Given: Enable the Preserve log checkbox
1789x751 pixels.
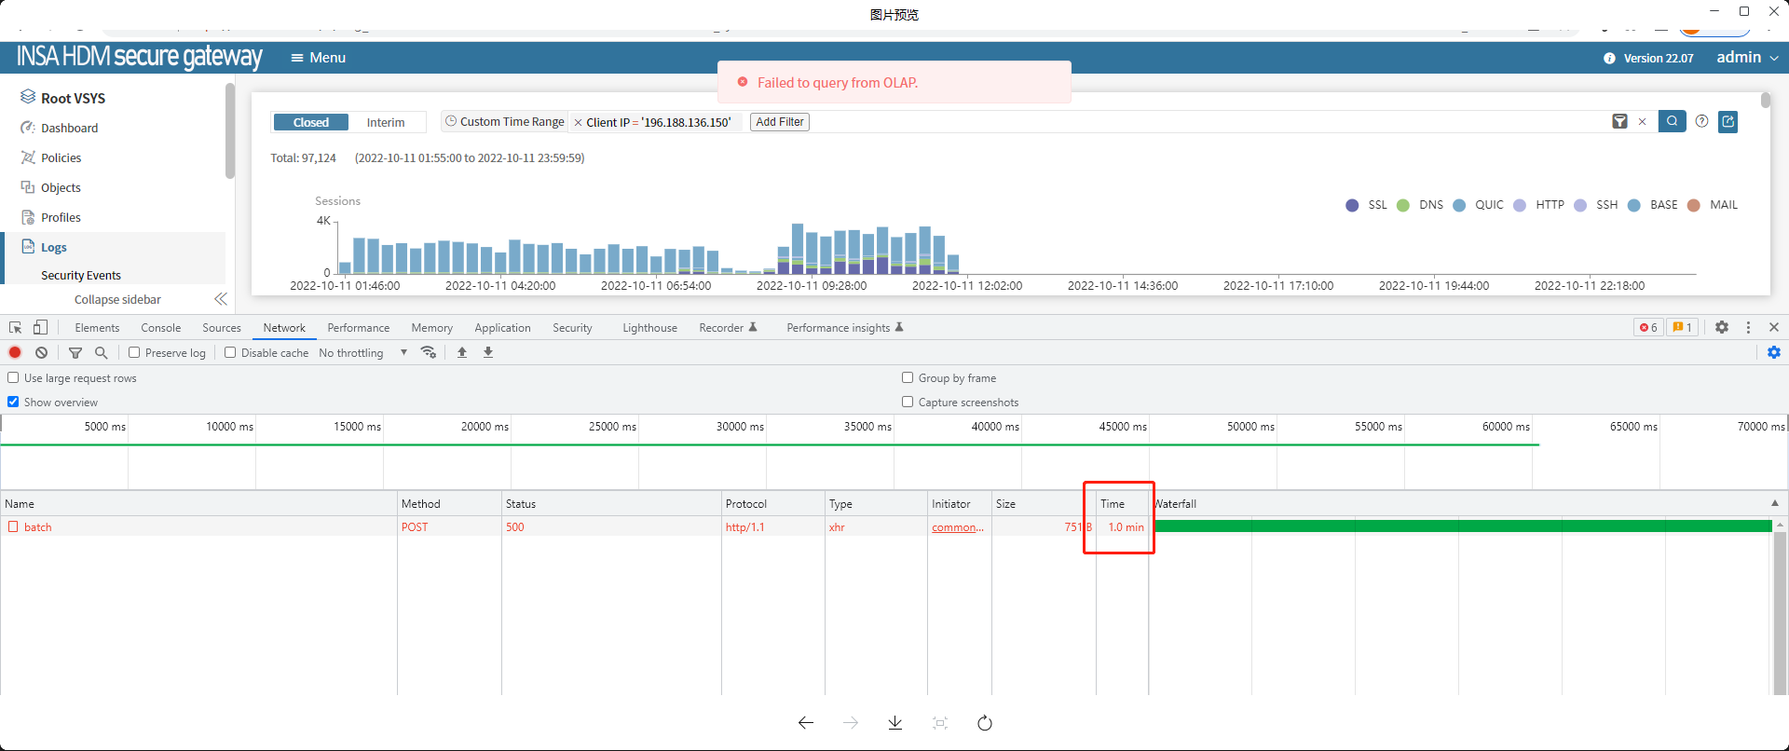Looking at the screenshot, I should point(134,352).
